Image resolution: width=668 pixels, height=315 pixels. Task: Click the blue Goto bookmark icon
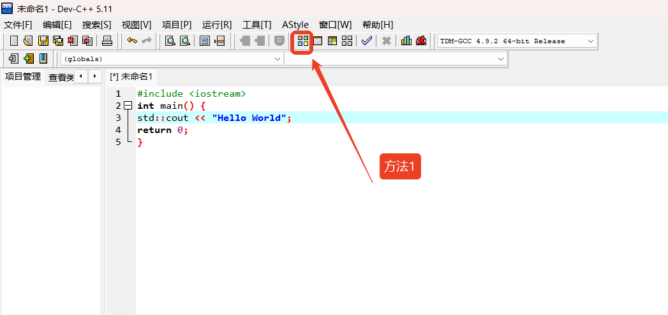click(43, 59)
